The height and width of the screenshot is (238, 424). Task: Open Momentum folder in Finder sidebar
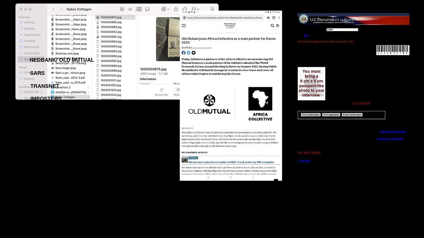[32, 47]
